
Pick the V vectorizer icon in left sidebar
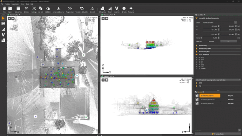tap(3, 35)
